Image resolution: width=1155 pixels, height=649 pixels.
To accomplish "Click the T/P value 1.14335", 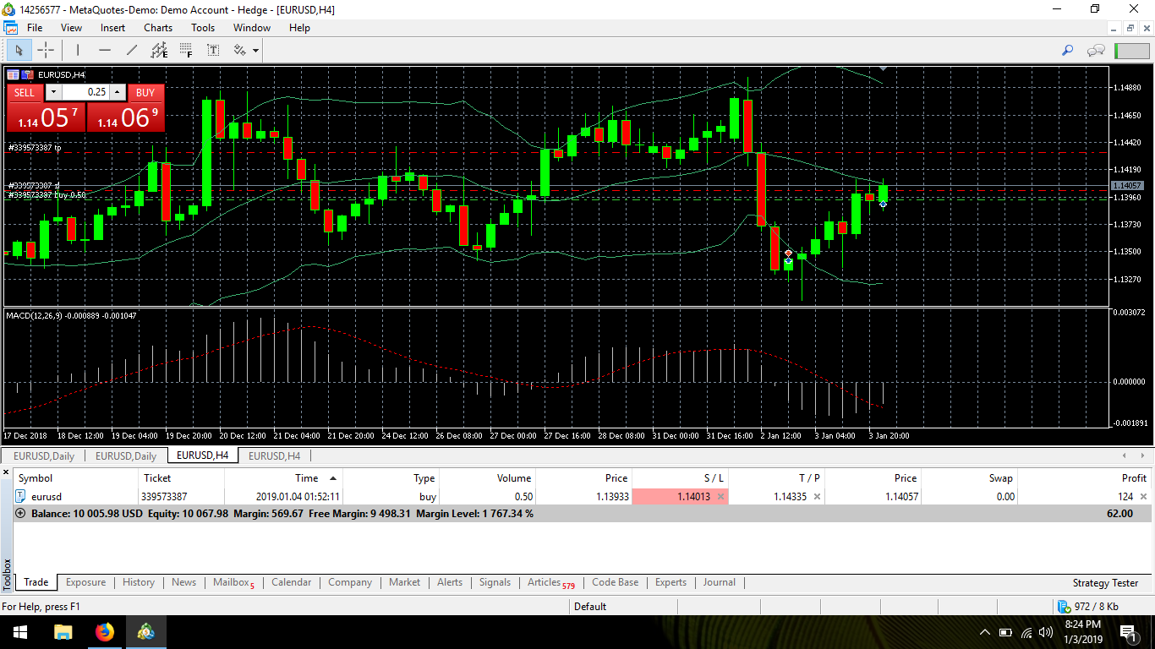I will coord(790,497).
